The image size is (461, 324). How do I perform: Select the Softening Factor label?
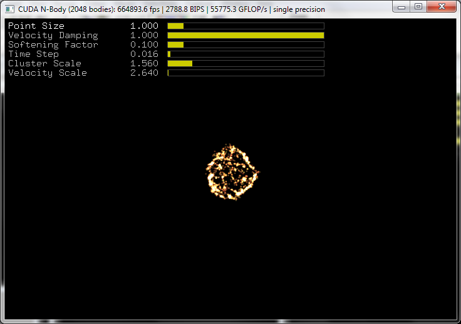(53, 45)
